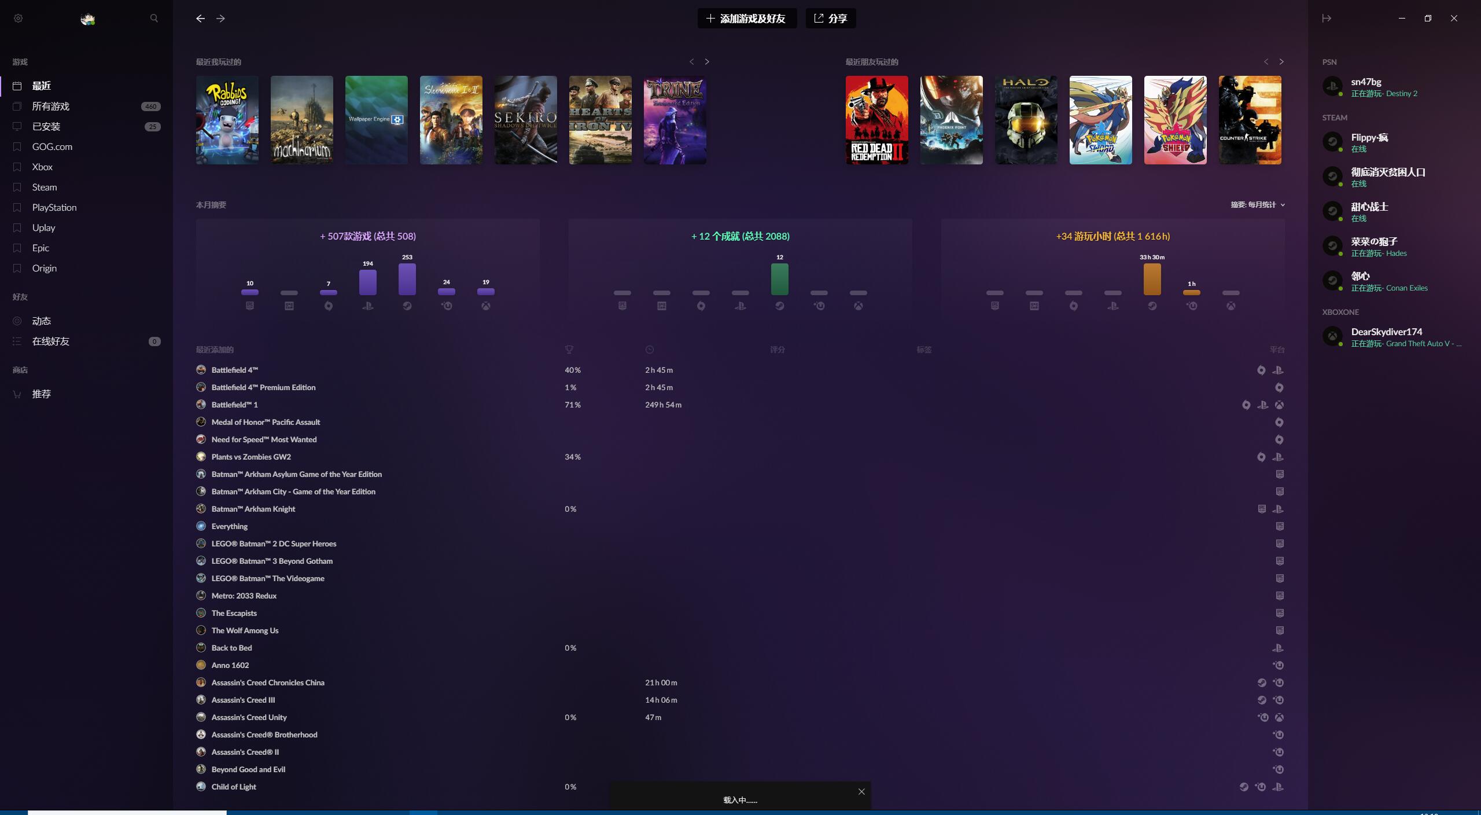Open the Xbox bookmark
Image resolution: width=1481 pixels, height=815 pixels.
pos(86,167)
